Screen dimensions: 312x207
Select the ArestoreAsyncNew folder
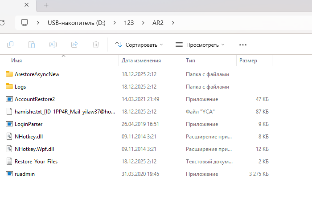(37, 74)
